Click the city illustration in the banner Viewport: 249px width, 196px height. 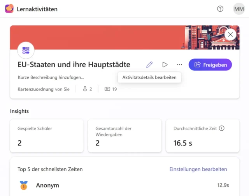[x=210, y=37]
